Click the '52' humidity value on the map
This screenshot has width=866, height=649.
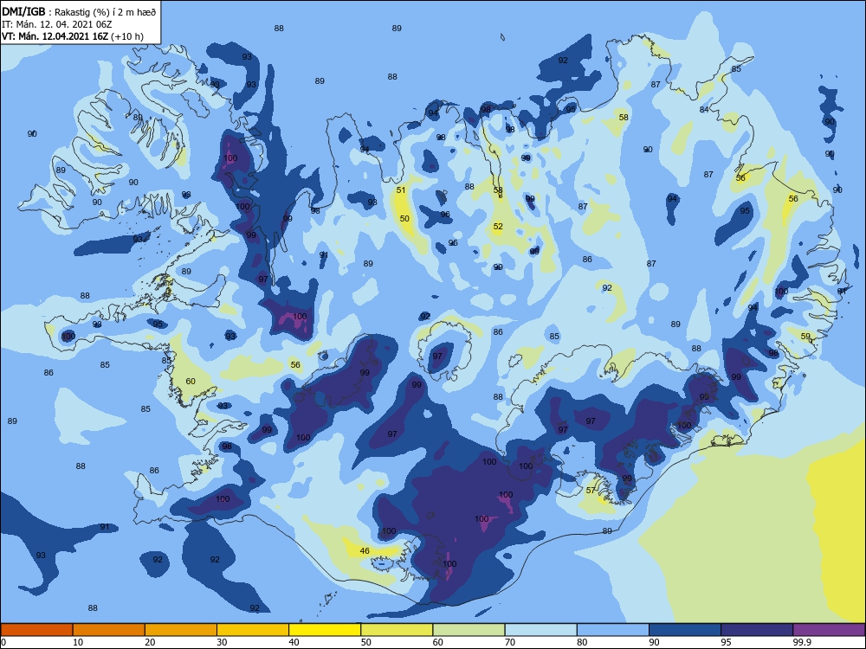point(498,226)
